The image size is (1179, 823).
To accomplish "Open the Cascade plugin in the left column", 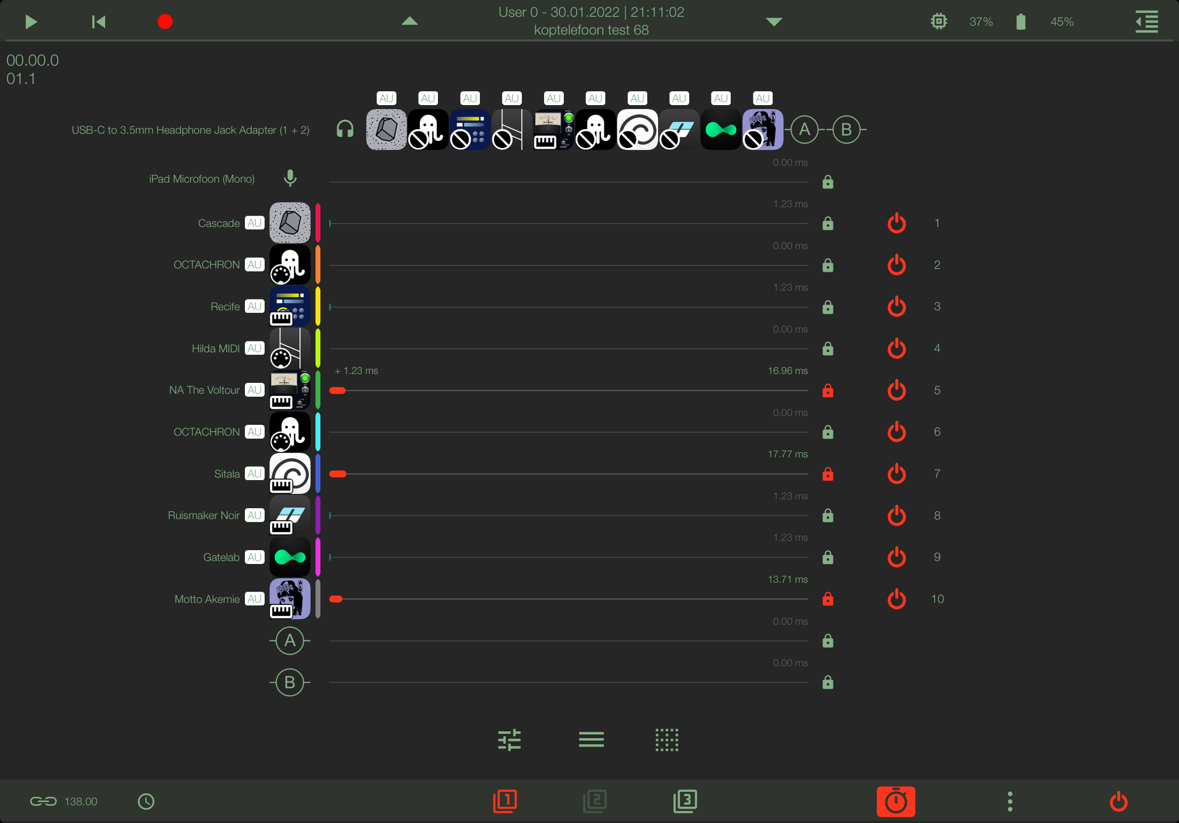I will (x=290, y=223).
